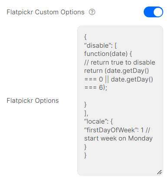168x180 pixels.
Task: Click the textarea resize handle icon
Action: (159, 172)
